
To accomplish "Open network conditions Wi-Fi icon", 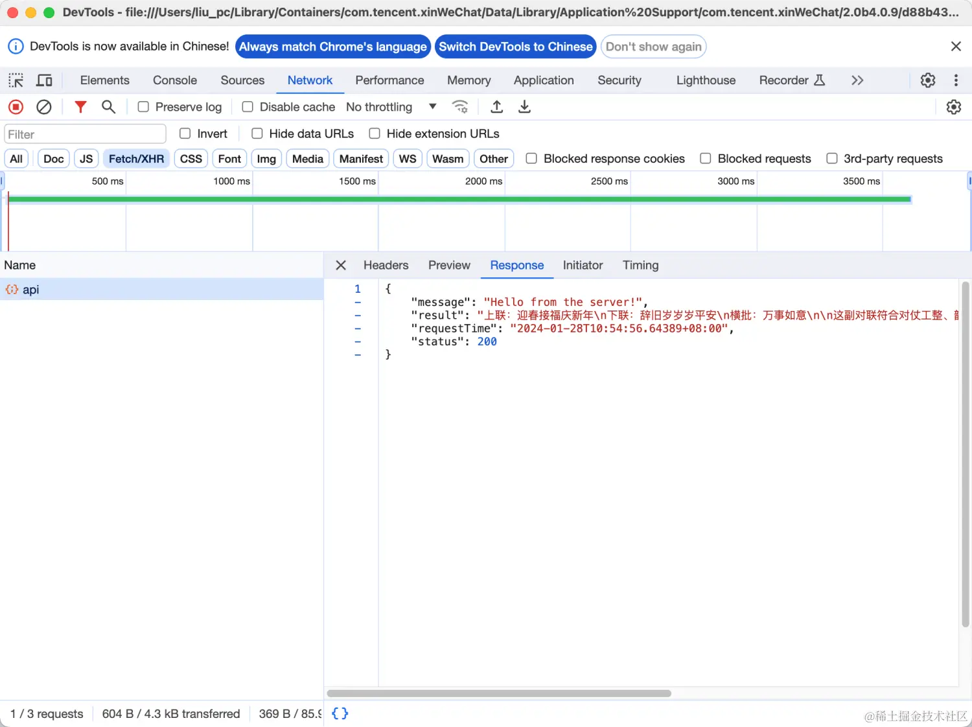I will pos(460,107).
